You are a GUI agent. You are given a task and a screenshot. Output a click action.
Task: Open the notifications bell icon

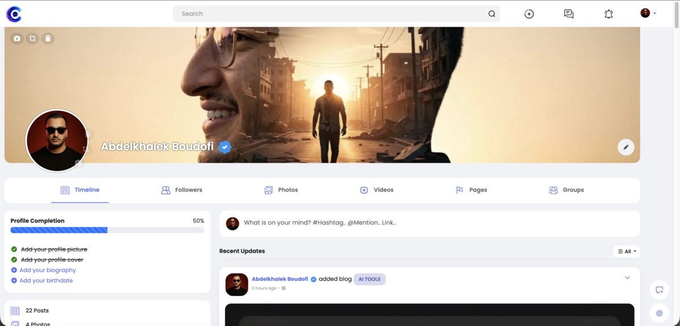(609, 14)
